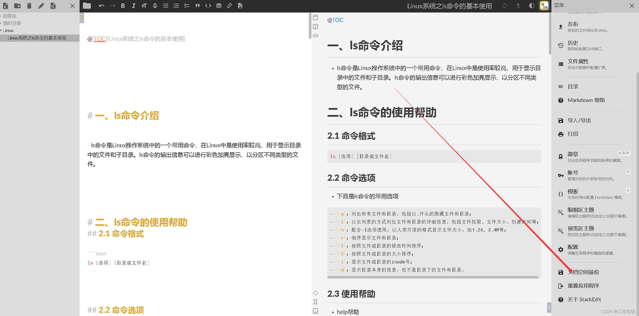Viewport: 639px width, 316px height.
Task: Toggle the status bar button
Action: click(x=316, y=311)
